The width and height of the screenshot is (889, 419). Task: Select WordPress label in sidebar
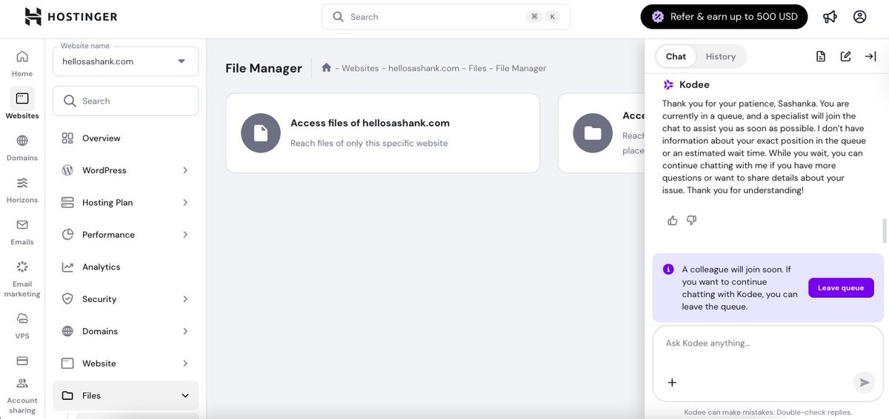(104, 170)
